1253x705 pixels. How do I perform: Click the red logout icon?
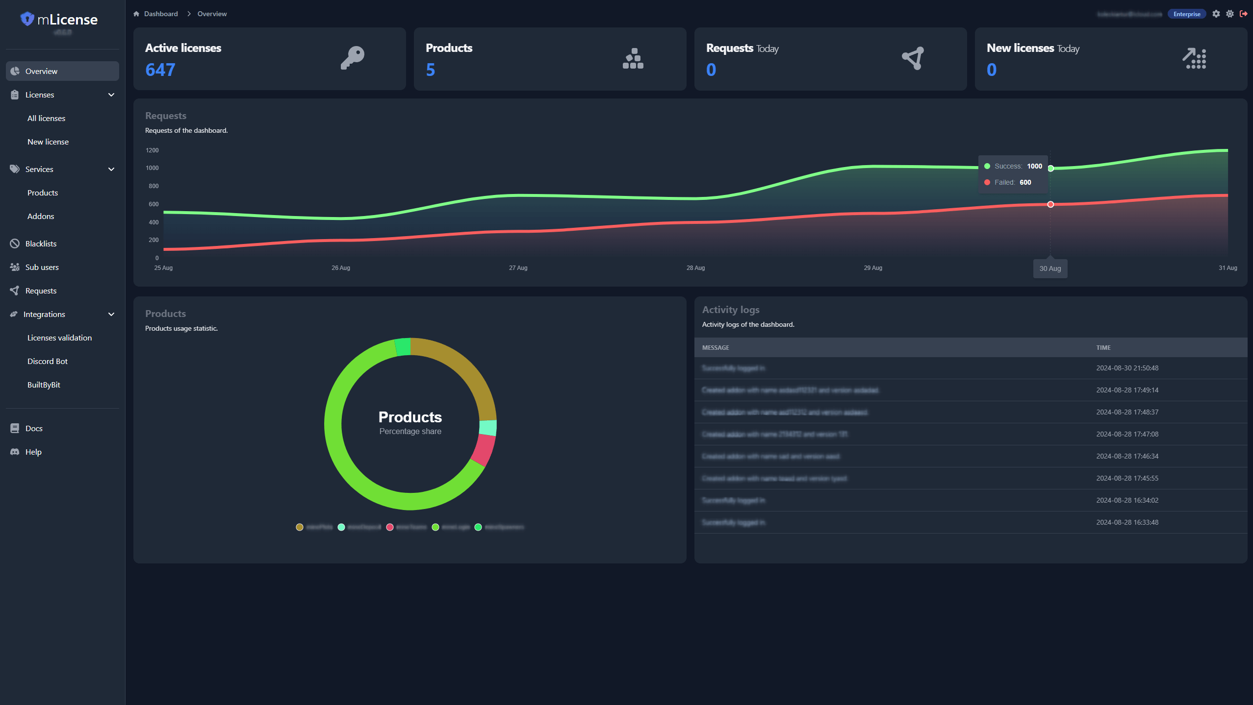tap(1243, 14)
